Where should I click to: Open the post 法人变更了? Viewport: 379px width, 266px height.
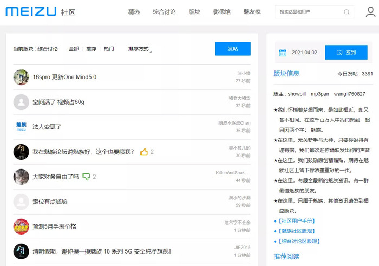click(47, 127)
